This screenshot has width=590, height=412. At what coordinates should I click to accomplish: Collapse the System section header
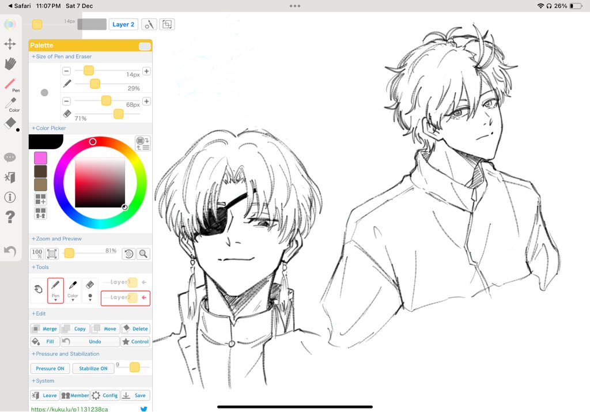pos(43,381)
